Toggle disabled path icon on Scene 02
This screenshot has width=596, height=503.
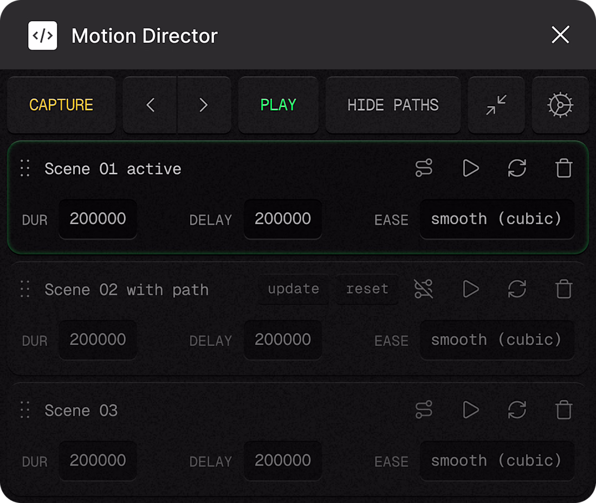click(424, 289)
